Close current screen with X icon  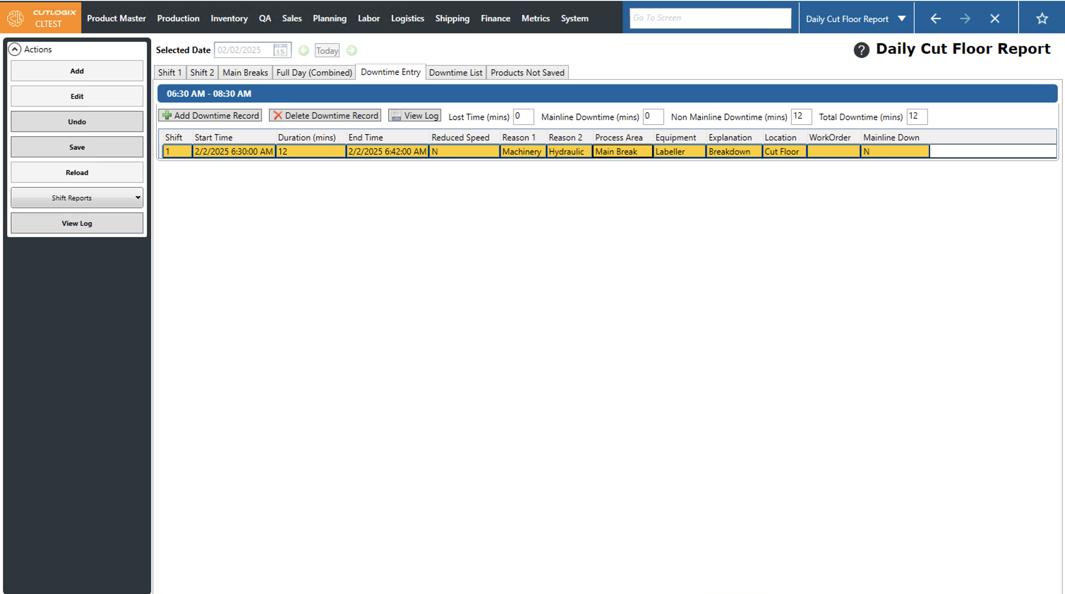click(x=995, y=19)
